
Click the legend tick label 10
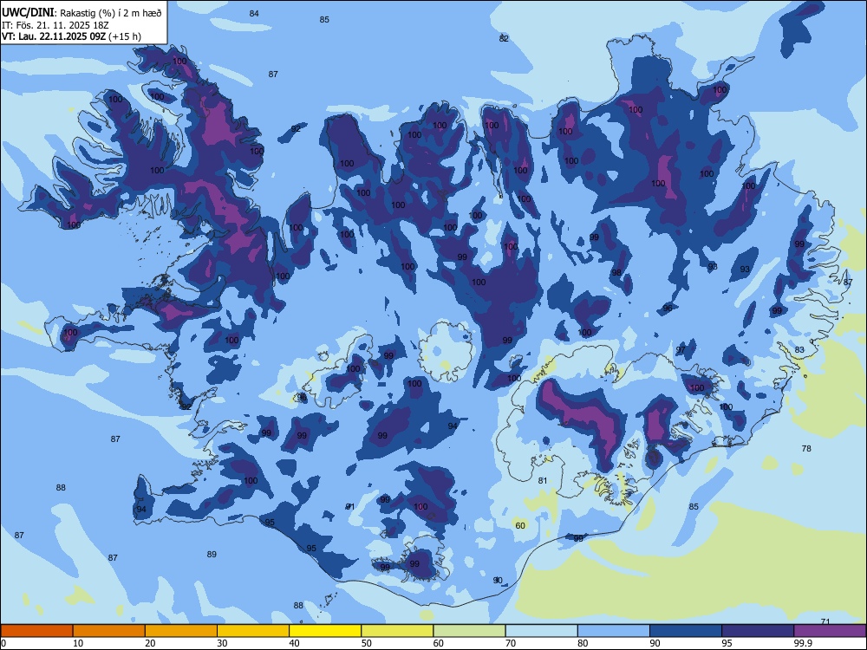78,643
